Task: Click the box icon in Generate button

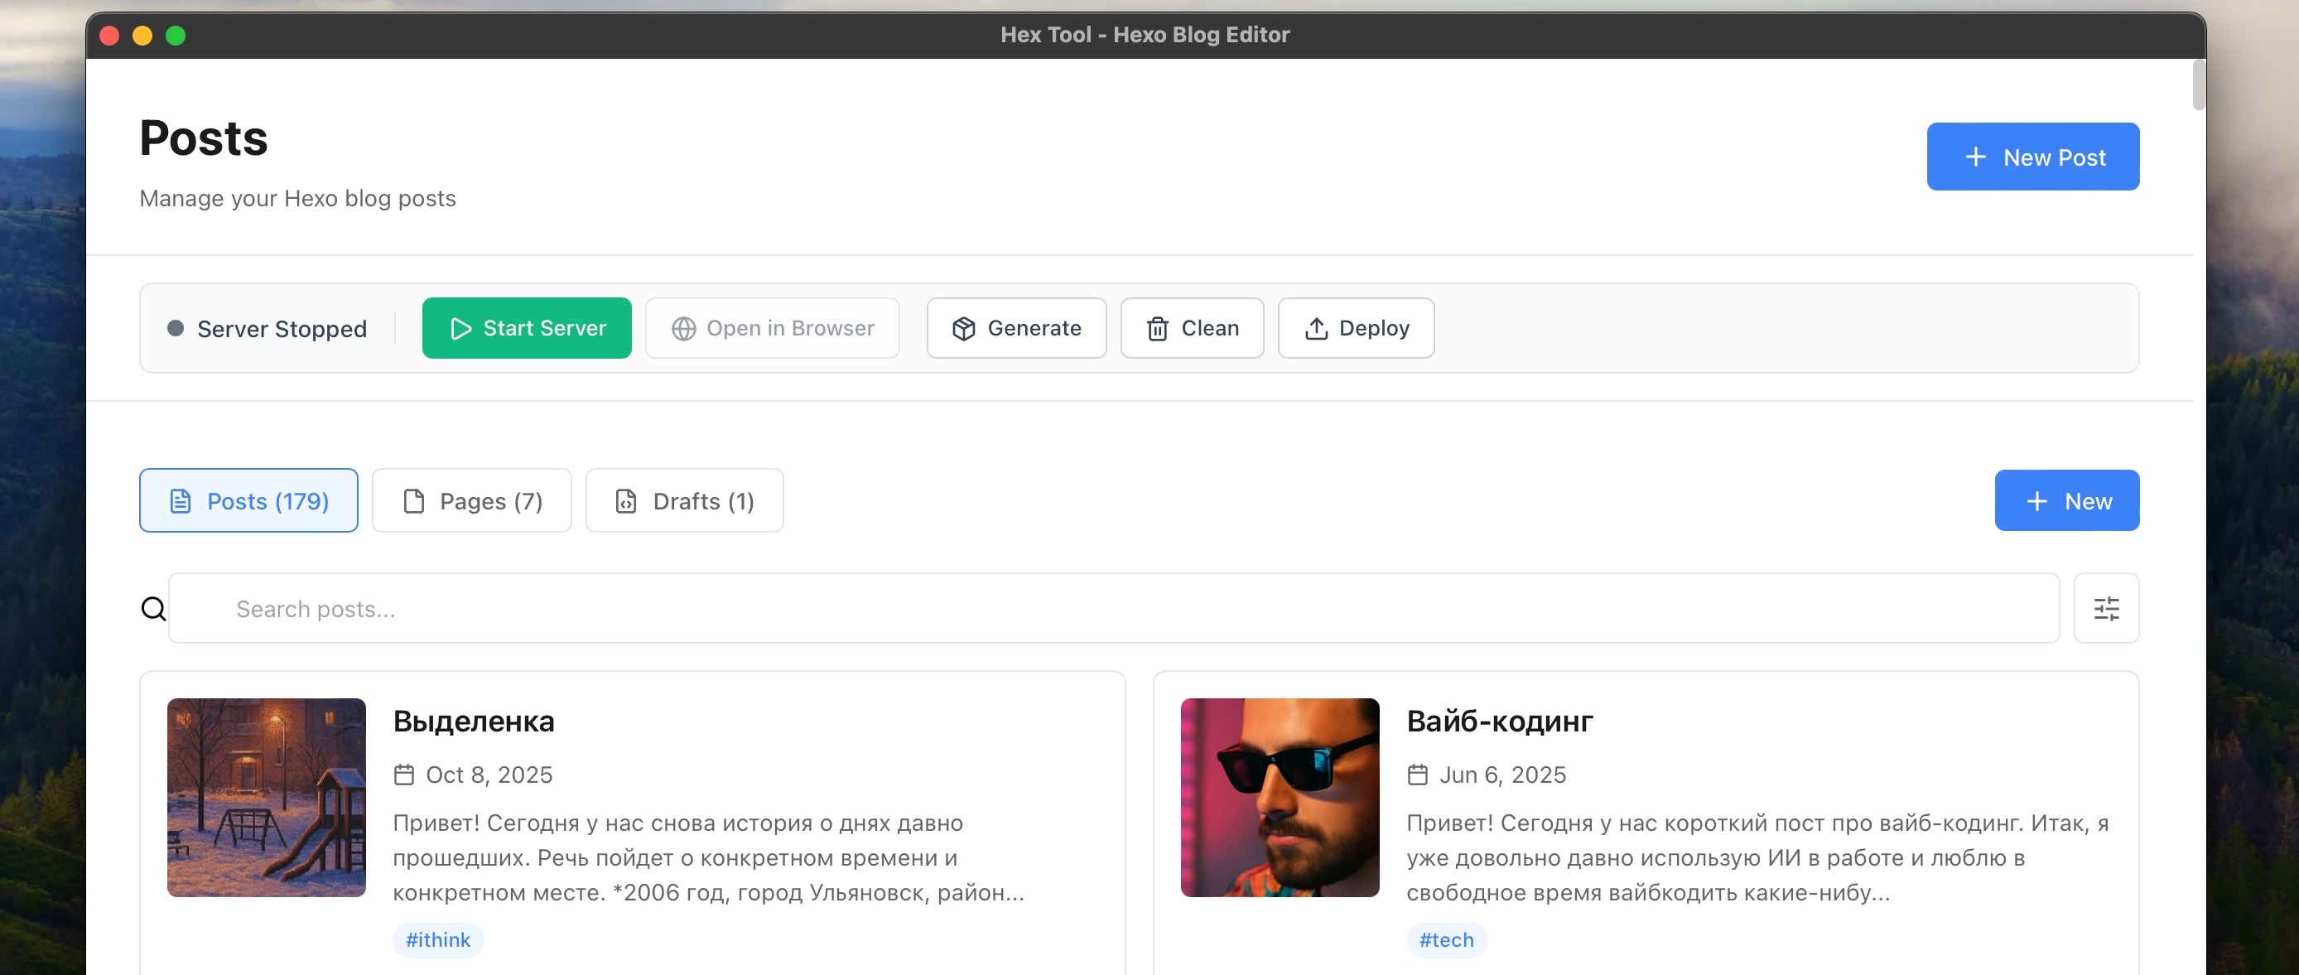Action: 963,329
